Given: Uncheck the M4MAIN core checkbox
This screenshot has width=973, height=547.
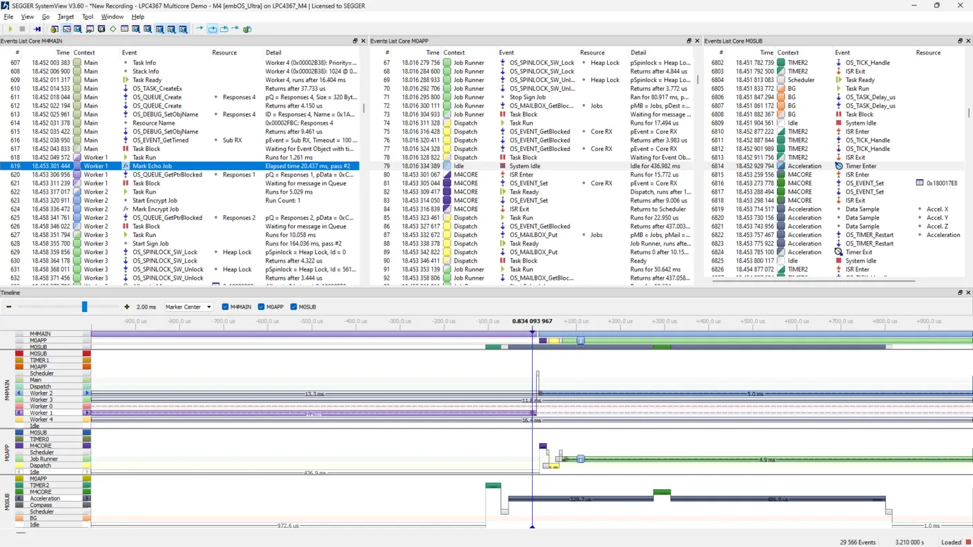Looking at the screenshot, I should pyautogui.click(x=226, y=307).
